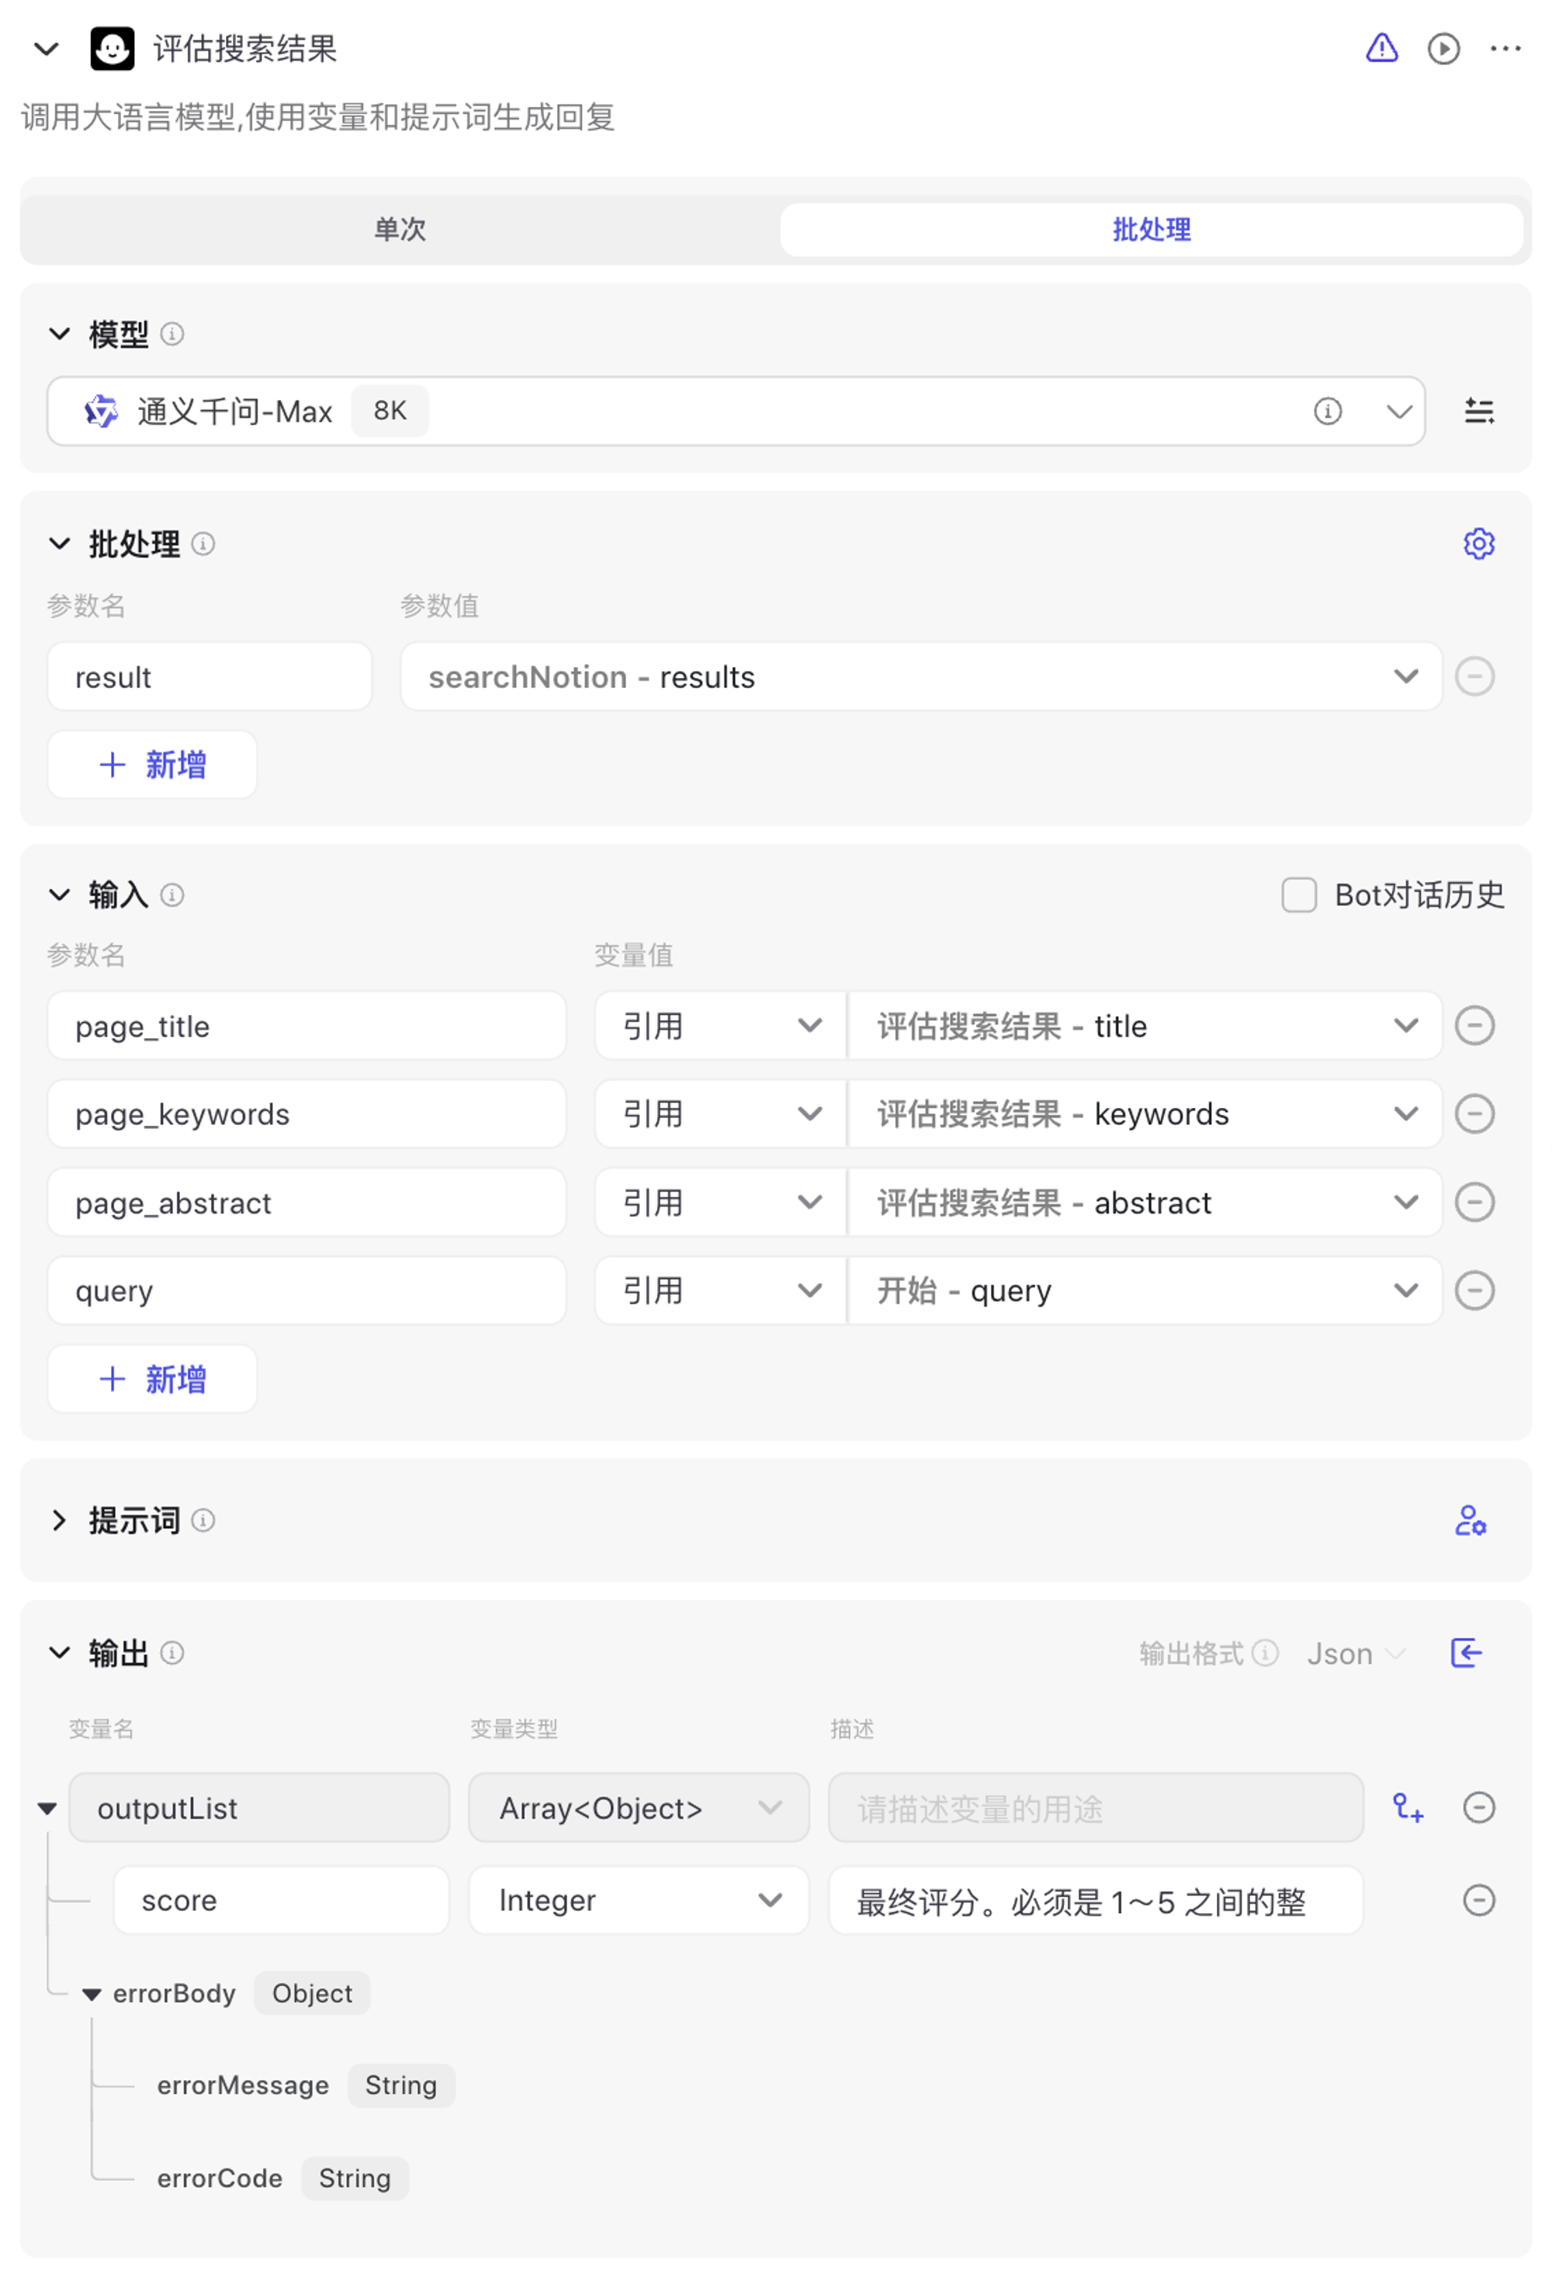Run the node with play icon

pyautogui.click(x=1443, y=48)
